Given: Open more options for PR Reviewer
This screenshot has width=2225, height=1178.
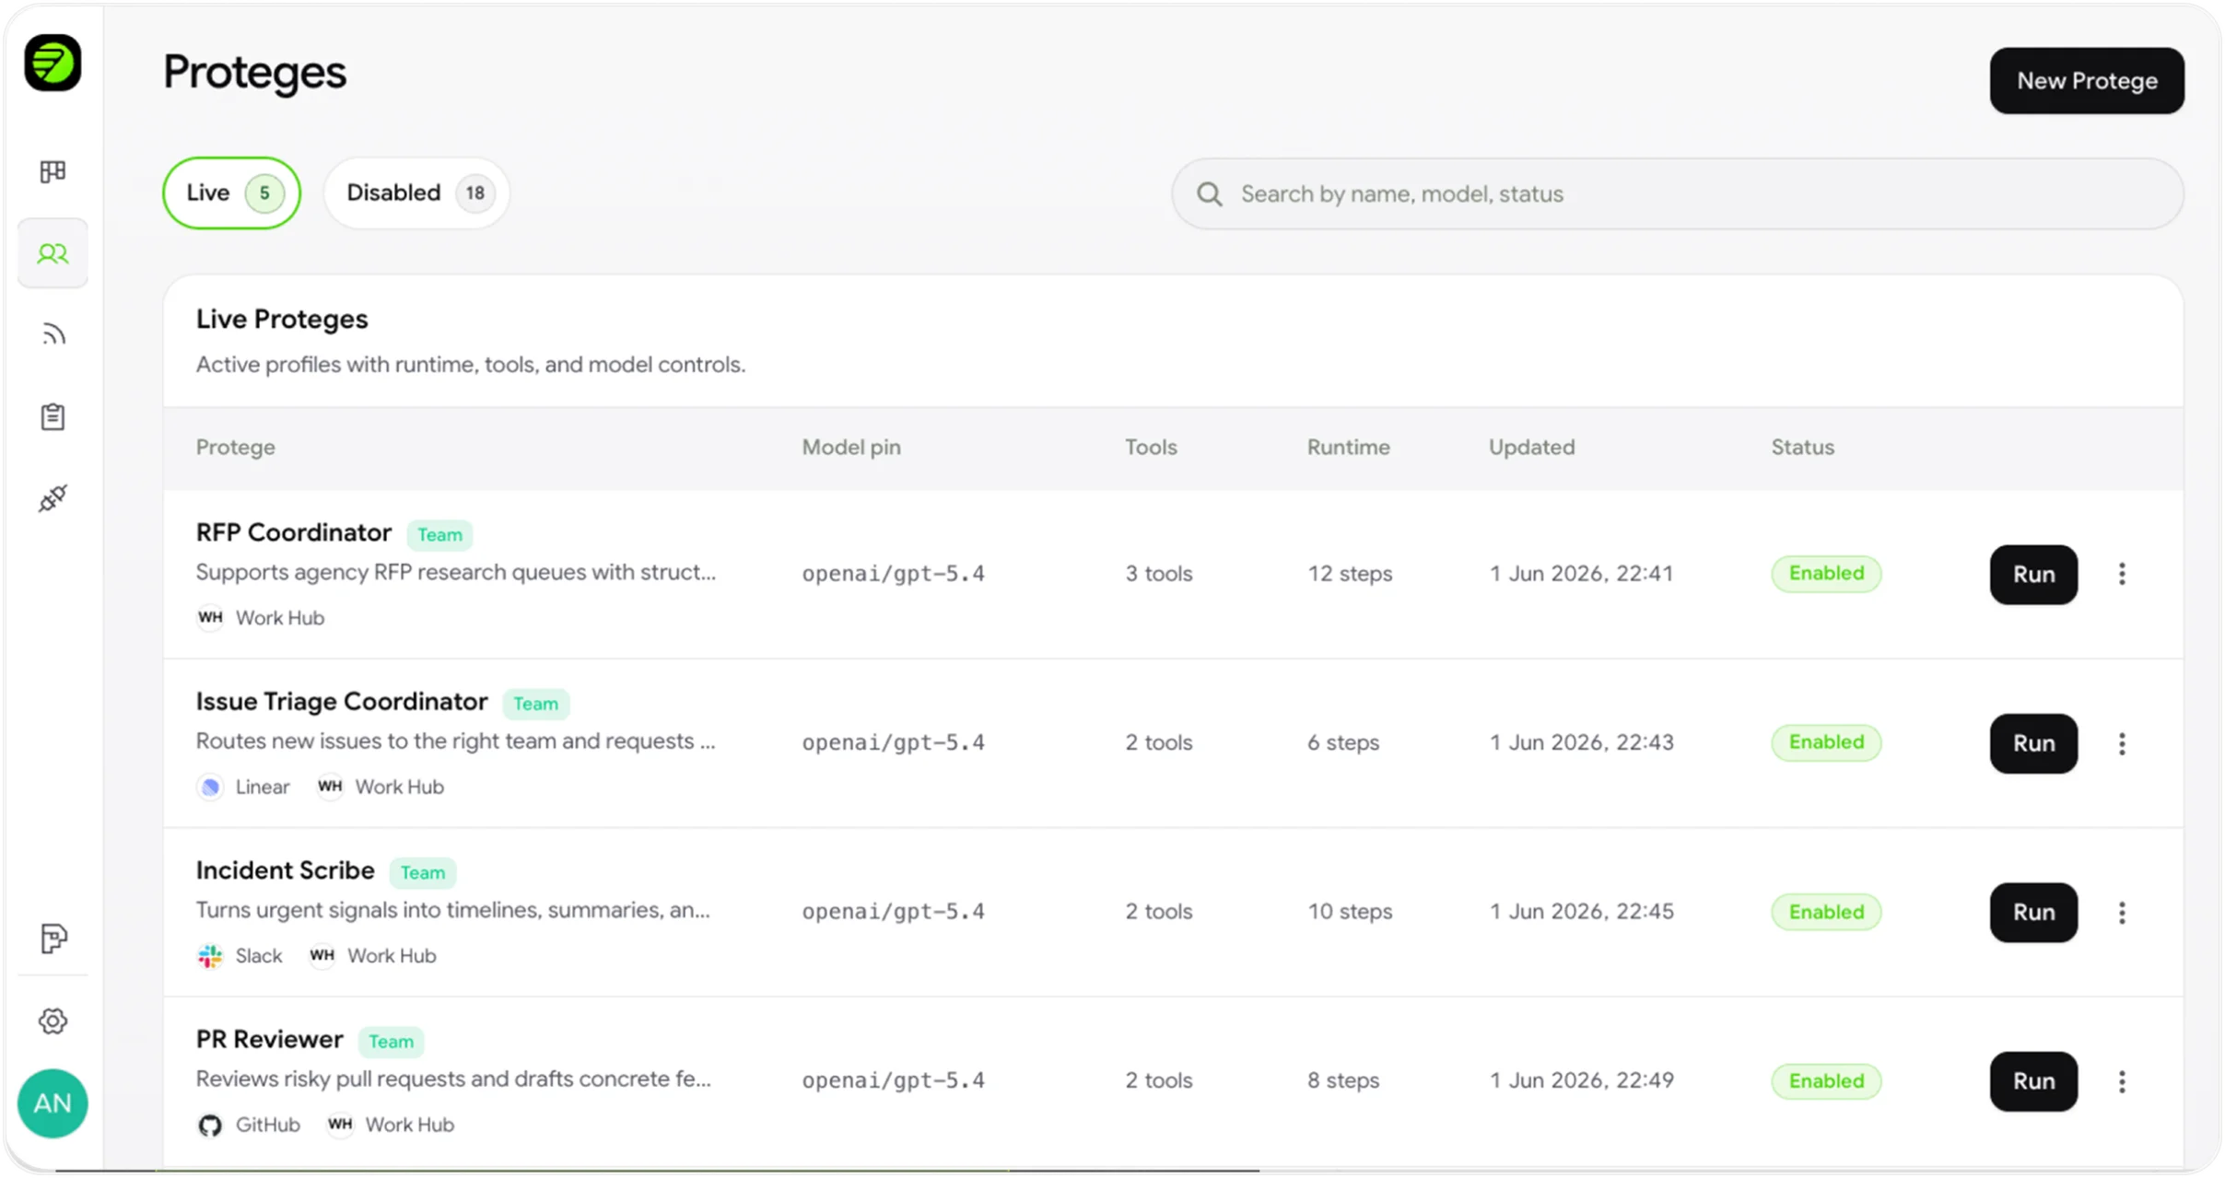Looking at the screenshot, I should pos(2122,1081).
